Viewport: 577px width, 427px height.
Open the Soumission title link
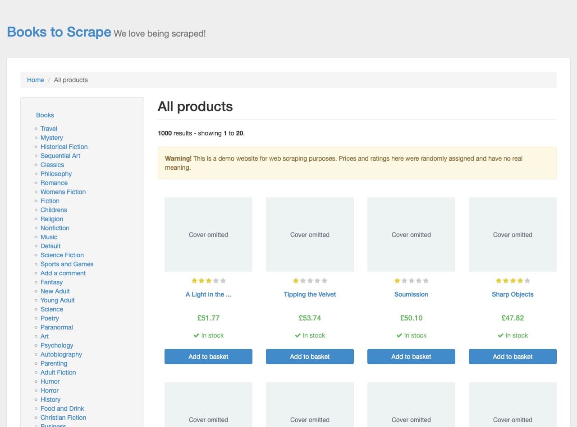[x=411, y=294]
